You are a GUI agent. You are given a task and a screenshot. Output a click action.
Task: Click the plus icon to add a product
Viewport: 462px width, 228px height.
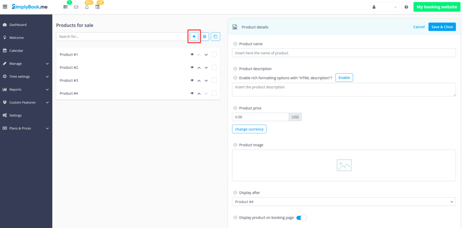point(194,36)
